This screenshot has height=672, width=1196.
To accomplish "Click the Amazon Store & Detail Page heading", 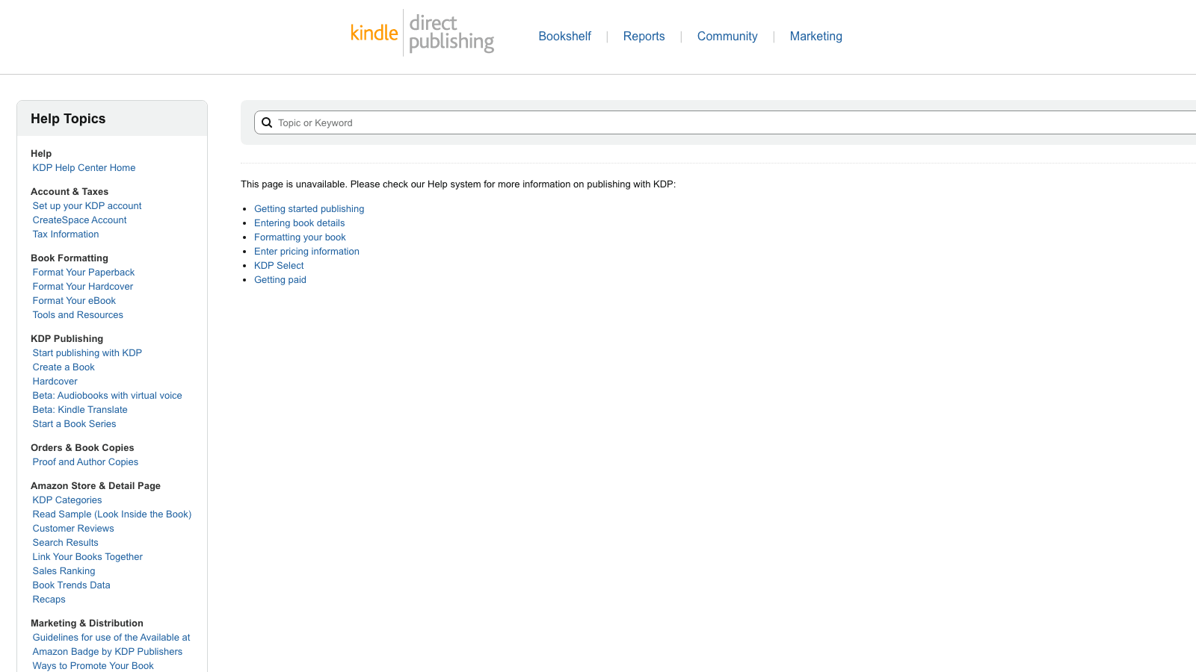I will point(96,486).
